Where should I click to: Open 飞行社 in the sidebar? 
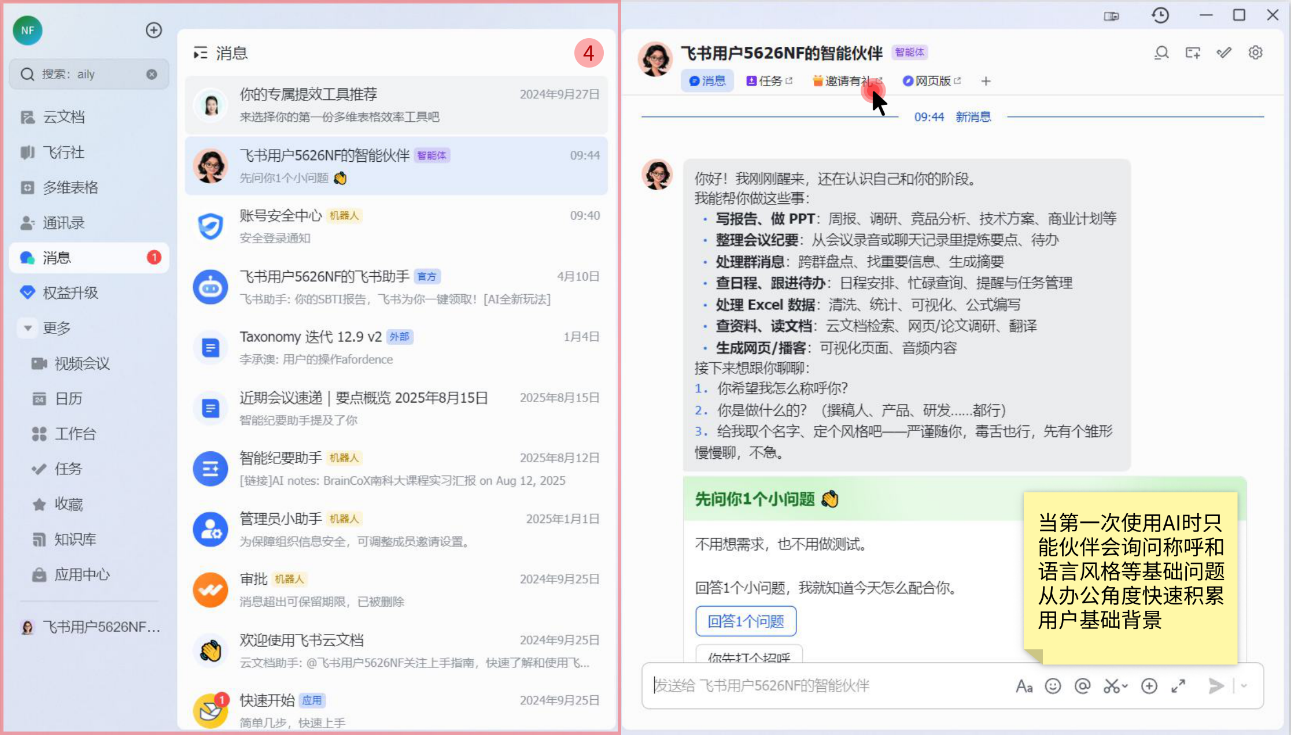click(89, 152)
